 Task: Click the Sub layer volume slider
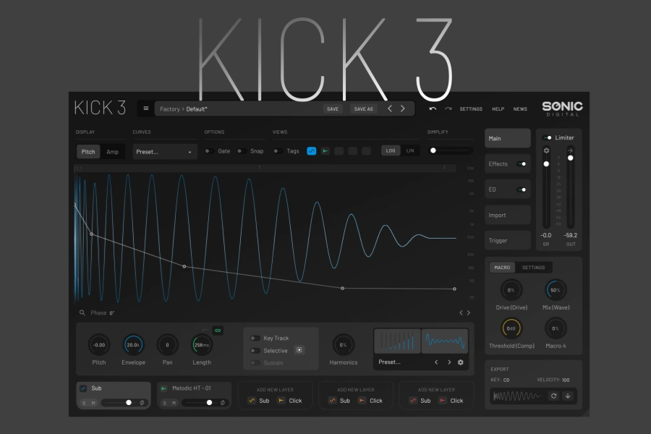pyautogui.click(x=119, y=402)
